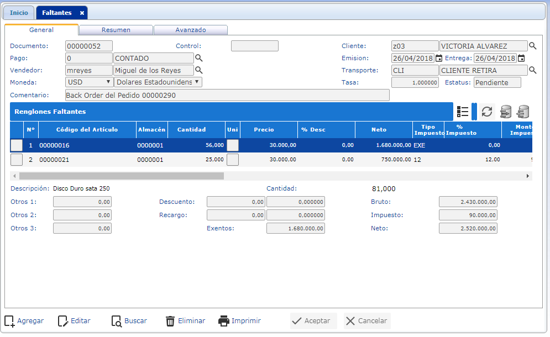Image resolution: width=550 pixels, height=337 pixels.
Task: Click the list view icon in Renglones Faltantes
Action: (463, 112)
